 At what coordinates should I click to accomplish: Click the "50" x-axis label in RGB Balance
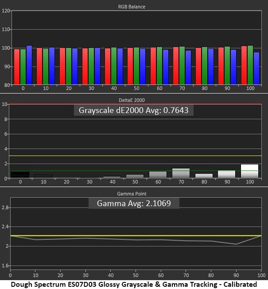pos(136,88)
